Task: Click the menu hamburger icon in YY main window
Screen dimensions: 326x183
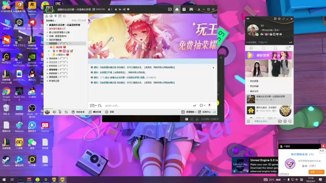Action: [x=248, y=121]
